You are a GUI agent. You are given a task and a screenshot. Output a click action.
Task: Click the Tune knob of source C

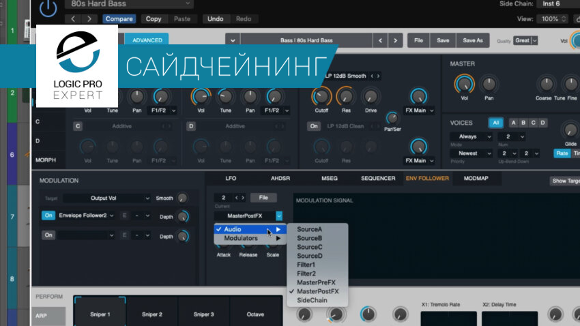[113, 147]
